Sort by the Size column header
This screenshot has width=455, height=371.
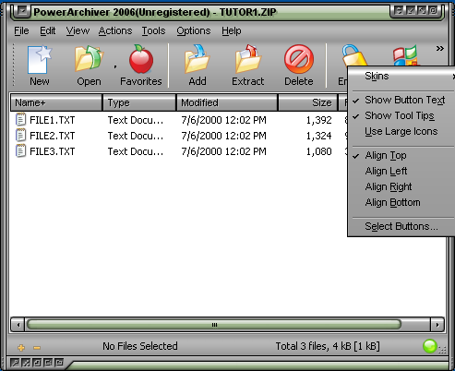point(308,102)
